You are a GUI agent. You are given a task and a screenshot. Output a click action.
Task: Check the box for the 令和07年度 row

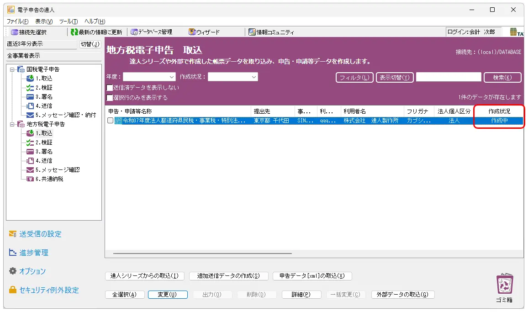(110, 121)
